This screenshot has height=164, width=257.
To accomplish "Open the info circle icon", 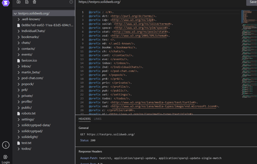I will pyautogui.click(x=6, y=145).
